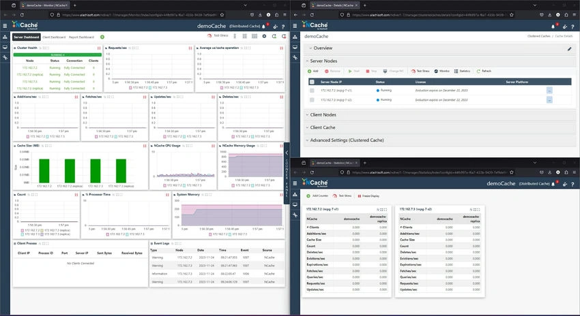Switch to Report Dashboard tab

pyautogui.click(x=81, y=37)
